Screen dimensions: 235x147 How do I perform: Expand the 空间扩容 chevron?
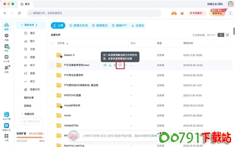coord(44,133)
